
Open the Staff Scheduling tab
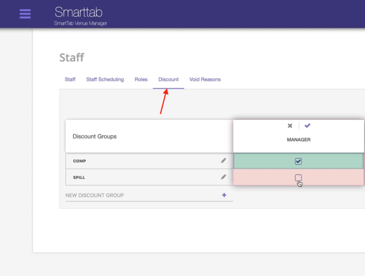click(x=105, y=79)
